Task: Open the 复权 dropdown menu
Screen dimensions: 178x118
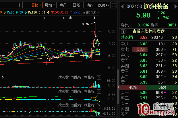Action: pos(36,5)
